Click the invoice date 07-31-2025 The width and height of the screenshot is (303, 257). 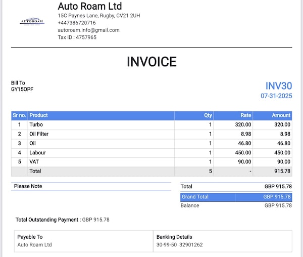[276, 96]
